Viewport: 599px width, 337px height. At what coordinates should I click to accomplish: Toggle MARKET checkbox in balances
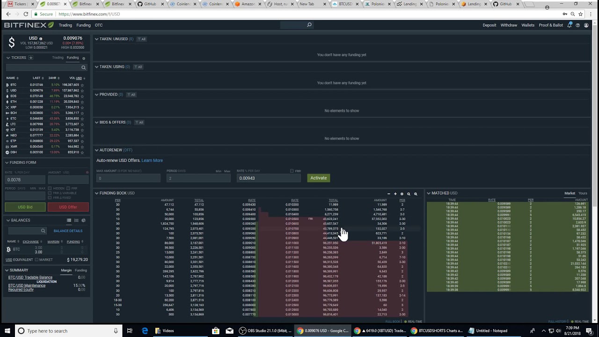37,260
